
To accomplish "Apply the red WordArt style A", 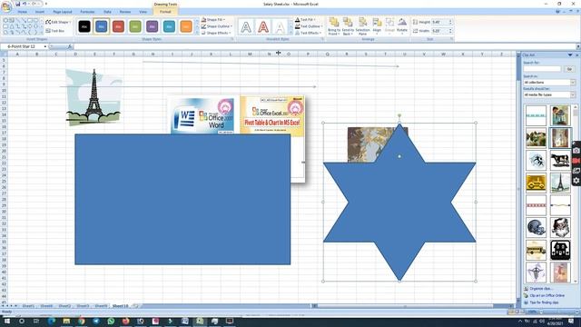I will point(263,26).
